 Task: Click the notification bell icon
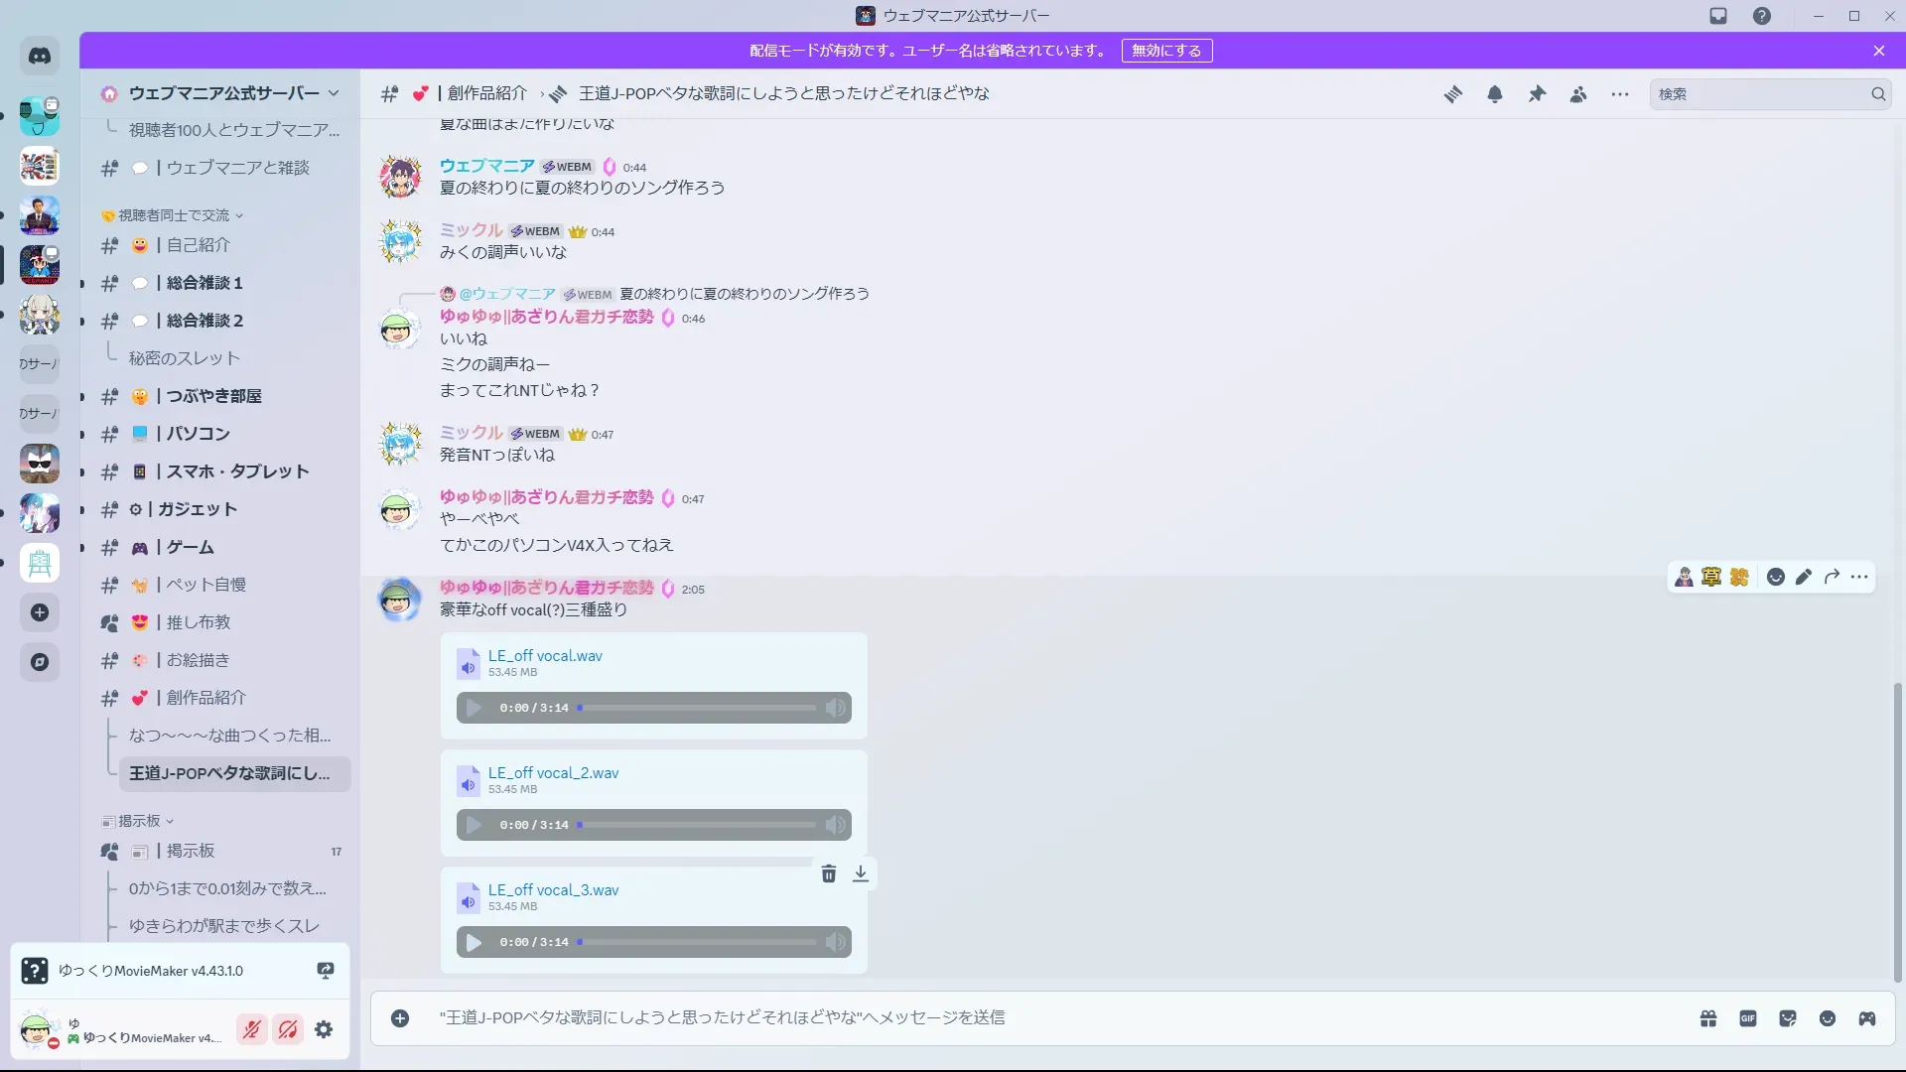tap(1495, 94)
